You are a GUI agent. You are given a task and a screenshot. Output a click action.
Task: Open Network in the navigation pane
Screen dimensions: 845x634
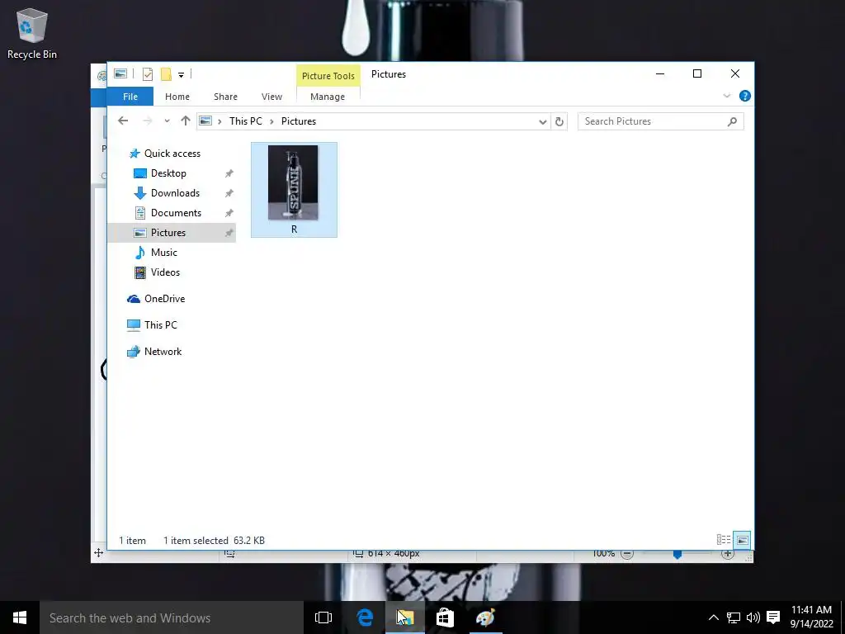click(x=163, y=352)
